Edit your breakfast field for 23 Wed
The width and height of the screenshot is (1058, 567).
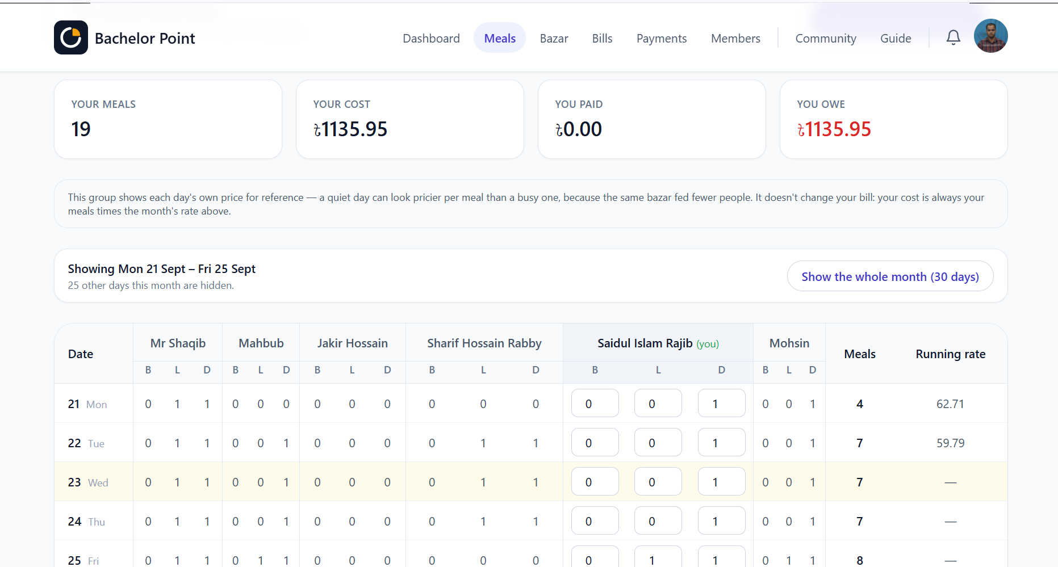point(595,482)
